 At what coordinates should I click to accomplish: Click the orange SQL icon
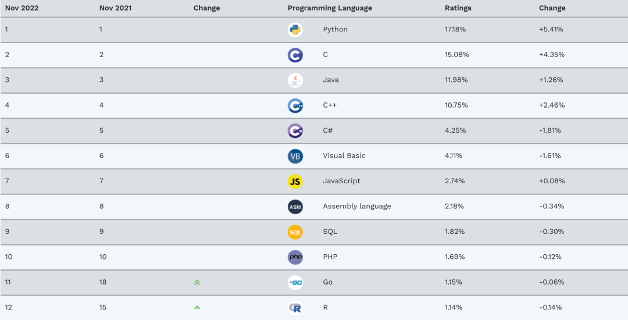coord(295,232)
